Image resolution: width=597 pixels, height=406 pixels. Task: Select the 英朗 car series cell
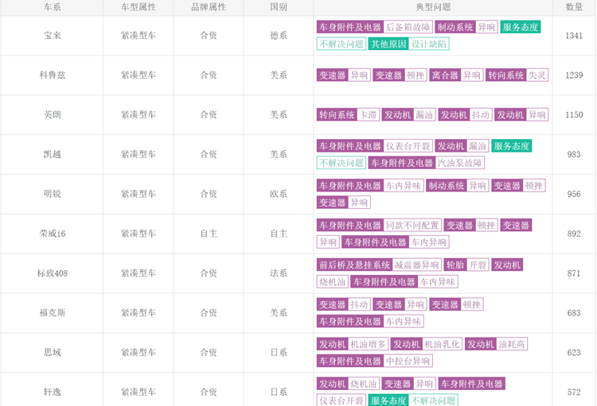53,114
